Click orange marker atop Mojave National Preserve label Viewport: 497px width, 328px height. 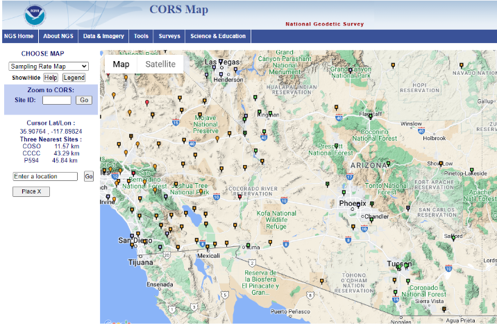click(200, 115)
